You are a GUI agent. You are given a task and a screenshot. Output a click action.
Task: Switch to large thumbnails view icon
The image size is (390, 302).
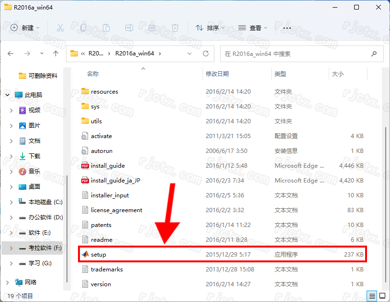pos(382,296)
